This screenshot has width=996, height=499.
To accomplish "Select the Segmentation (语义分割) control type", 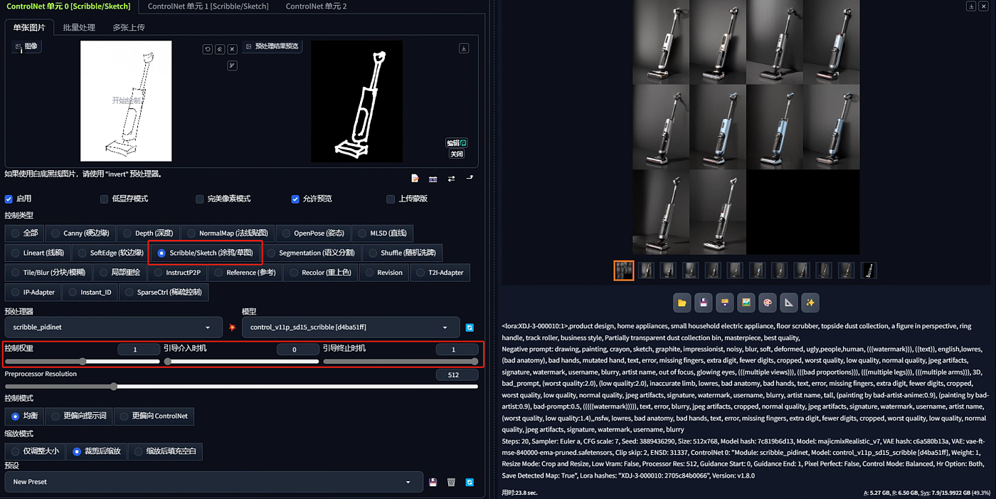I will tap(312, 253).
